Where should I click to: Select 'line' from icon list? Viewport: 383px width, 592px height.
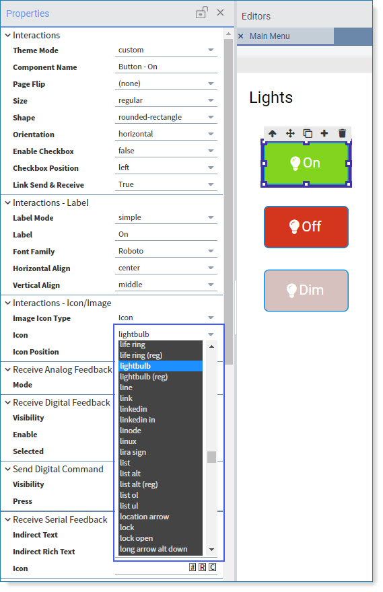pyautogui.click(x=160, y=387)
